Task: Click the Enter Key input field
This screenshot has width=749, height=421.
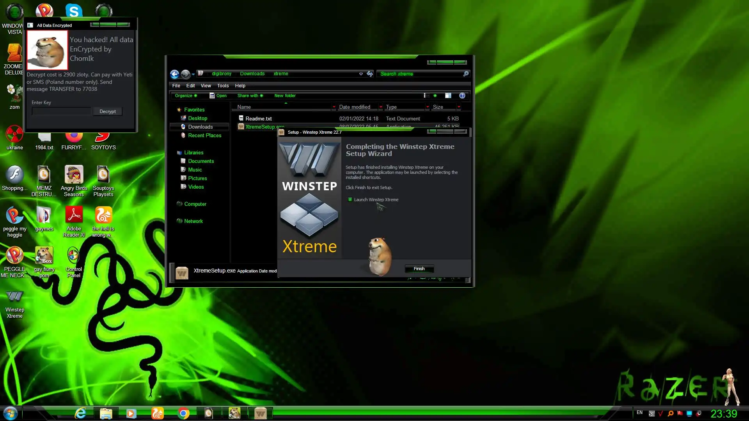Action: click(62, 111)
